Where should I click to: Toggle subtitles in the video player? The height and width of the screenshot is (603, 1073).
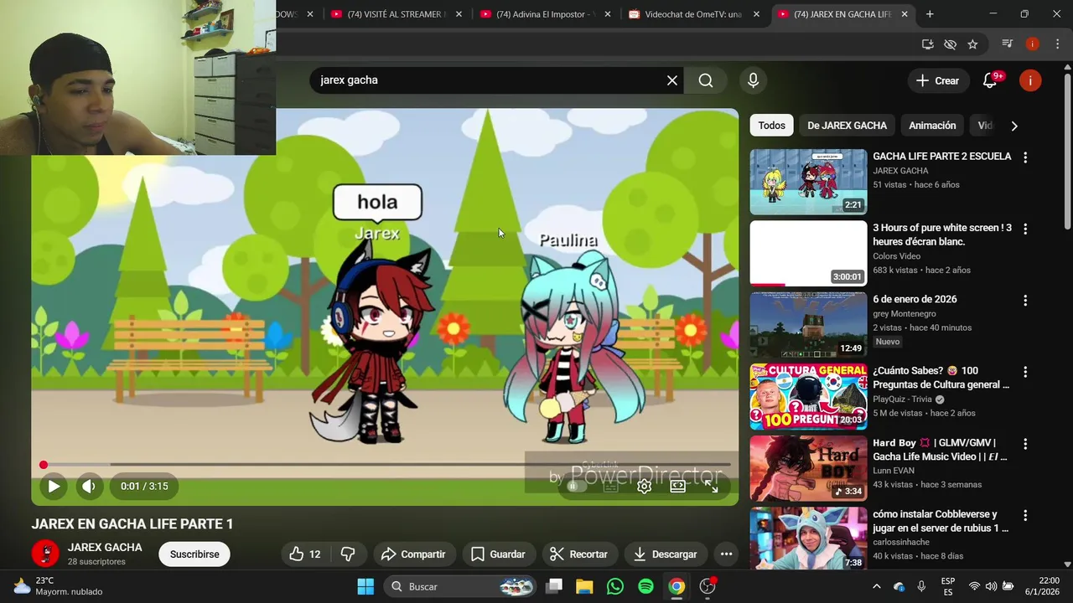611,486
